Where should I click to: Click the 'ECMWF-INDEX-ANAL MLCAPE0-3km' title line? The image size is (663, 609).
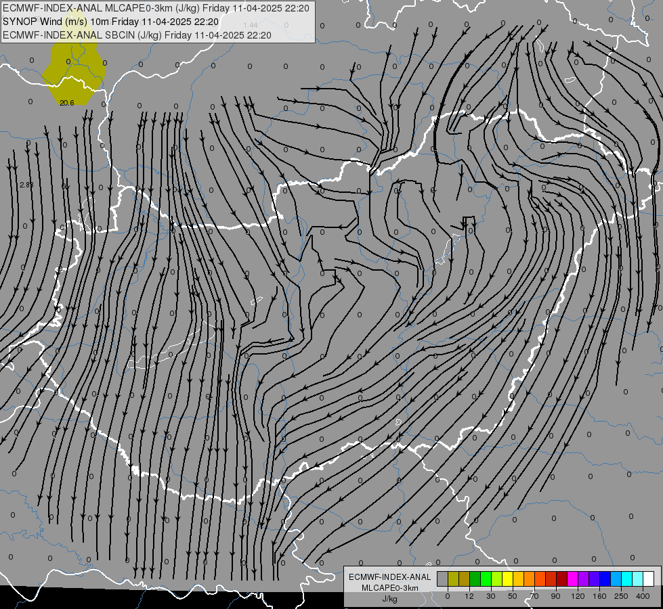point(156,8)
